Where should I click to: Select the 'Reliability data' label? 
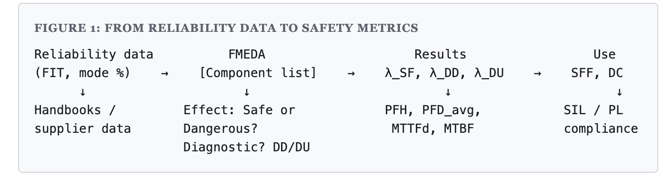[x=94, y=54]
